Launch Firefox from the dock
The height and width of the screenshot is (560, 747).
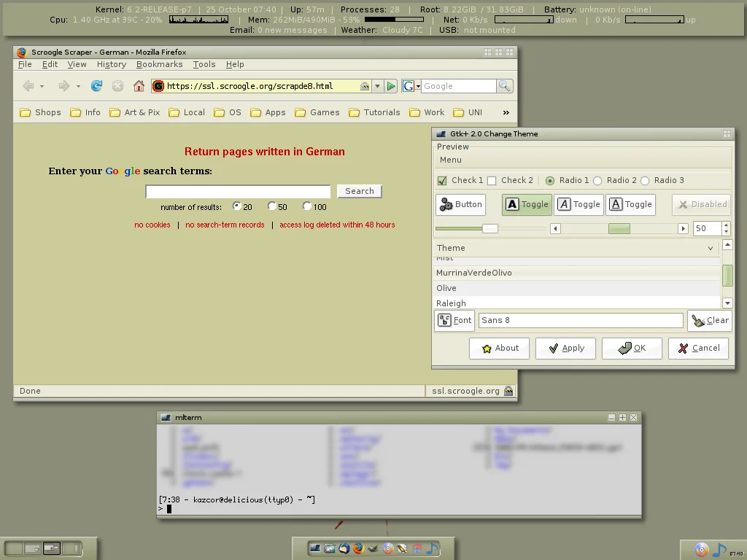(358, 548)
